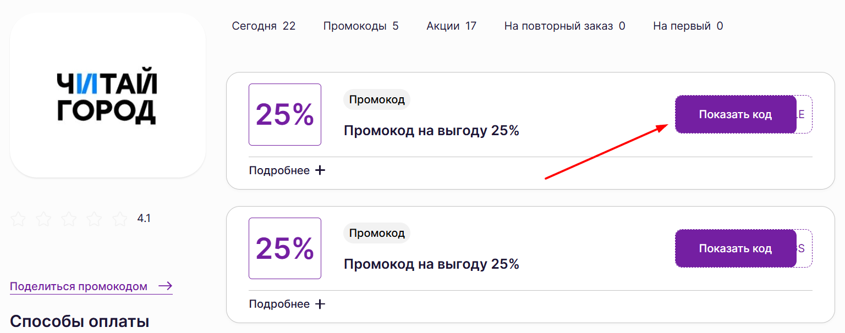
Task: Select the third rating star
Action: pyautogui.click(x=69, y=219)
